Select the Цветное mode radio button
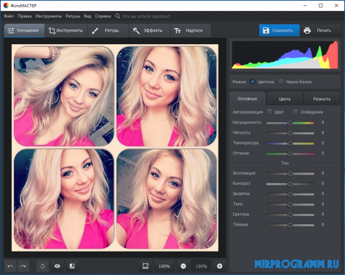This screenshot has height=275, width=345. [253, 82]
